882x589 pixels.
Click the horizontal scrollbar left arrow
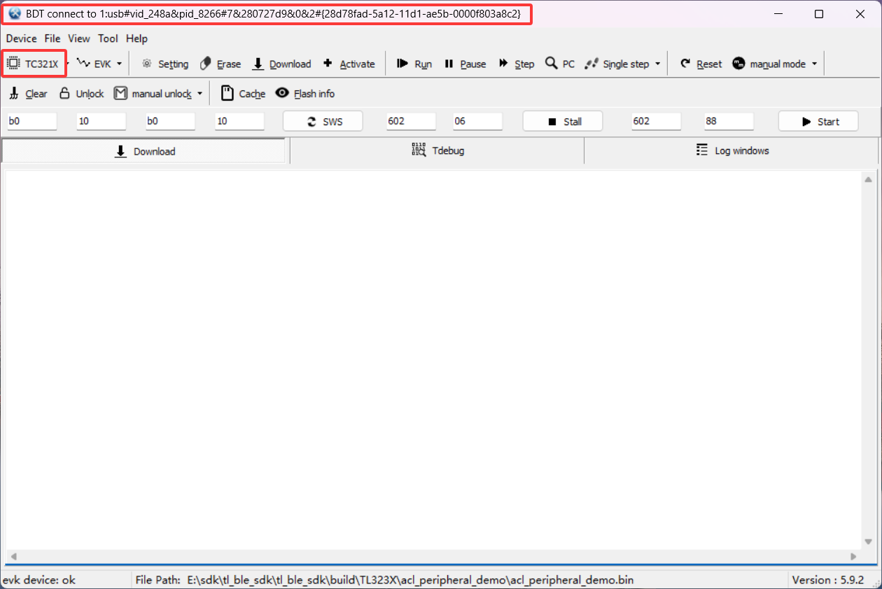13,557
